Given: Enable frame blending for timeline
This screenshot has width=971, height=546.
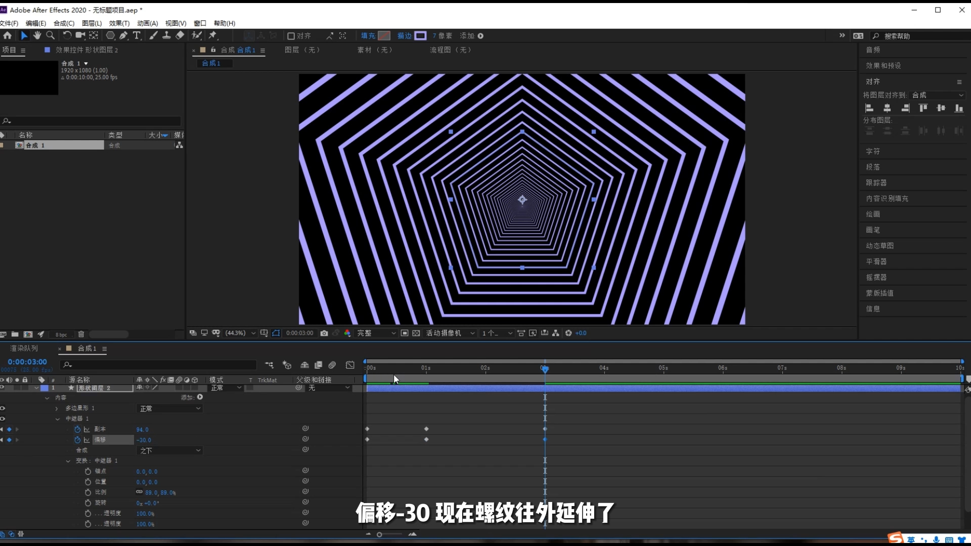Looking at the screenshot, I should (318, 365).
